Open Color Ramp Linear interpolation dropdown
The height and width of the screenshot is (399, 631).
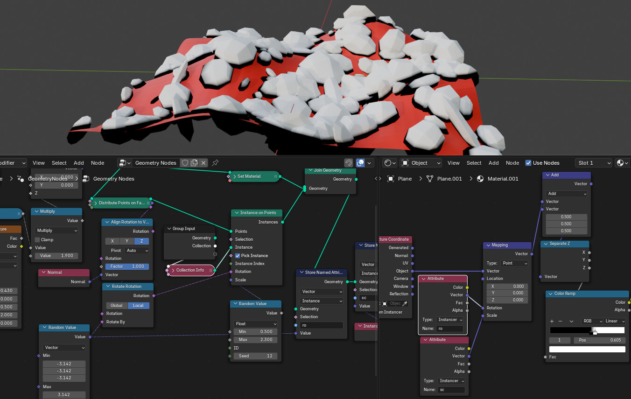pos(615,321)
